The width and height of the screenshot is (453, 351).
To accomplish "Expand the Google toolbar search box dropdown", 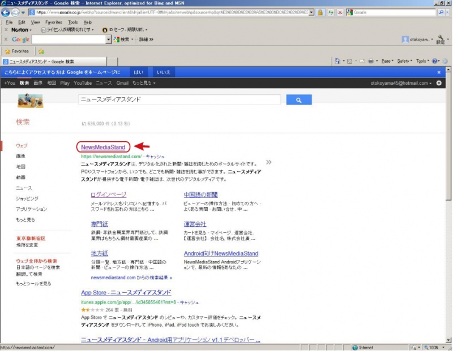I will point(109,40).
